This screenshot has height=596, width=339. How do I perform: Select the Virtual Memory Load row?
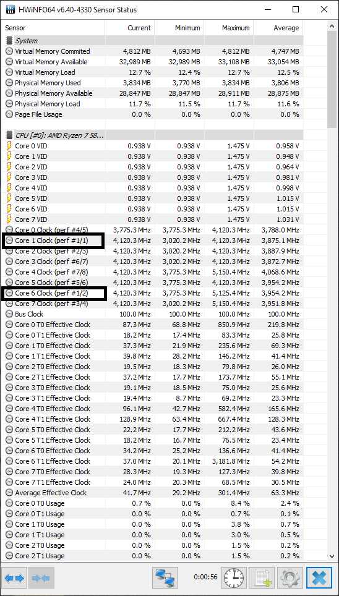tap(153, 72)
